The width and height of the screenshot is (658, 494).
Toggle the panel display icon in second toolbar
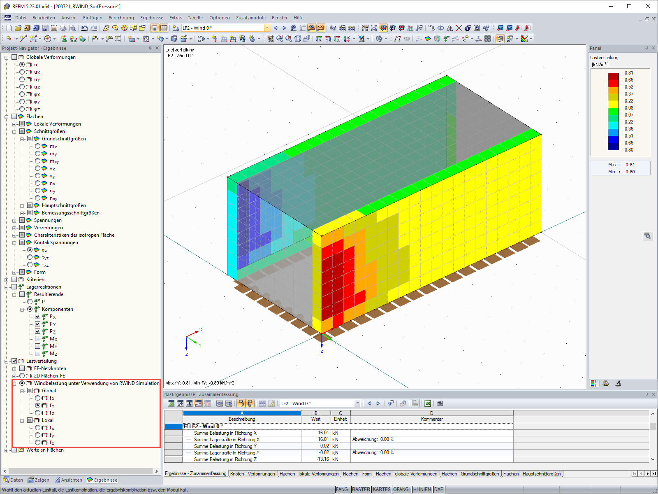[500, 39]
